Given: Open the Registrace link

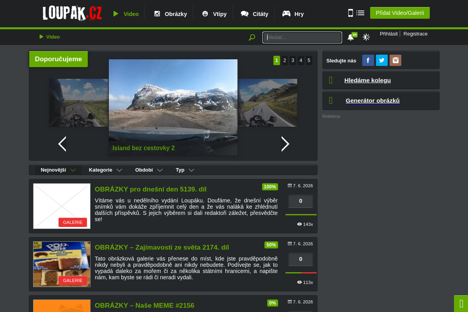Looking at the screenshot, I should [415, 34].
